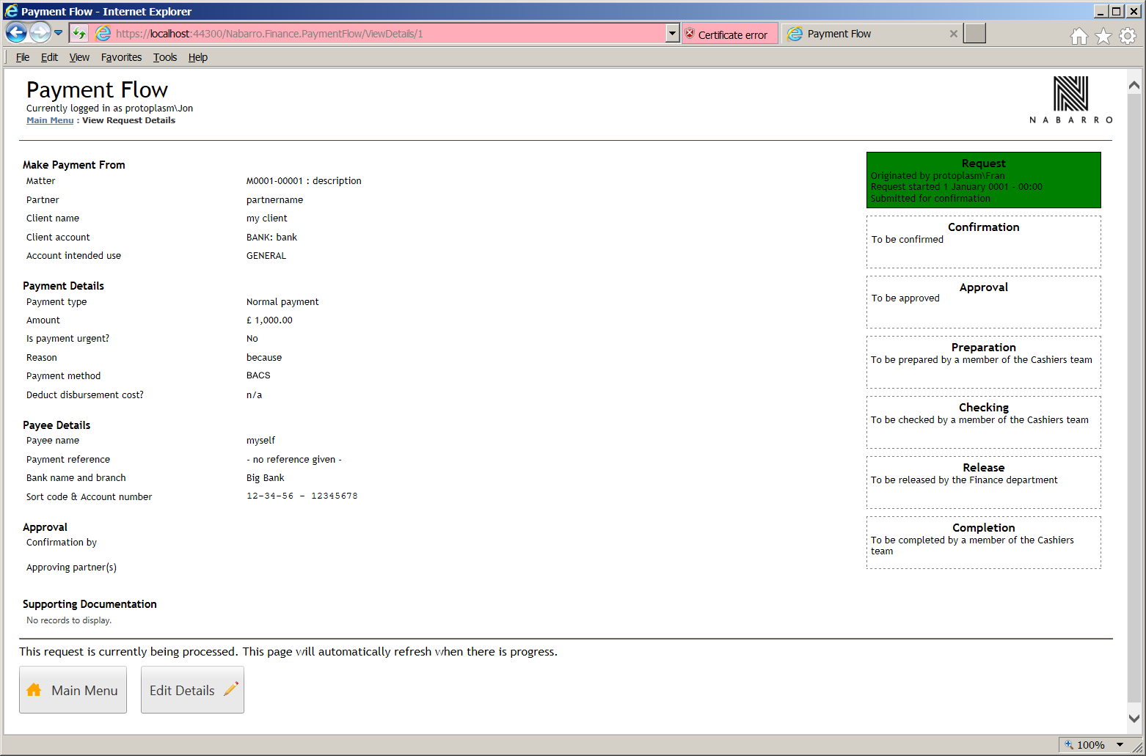Click the 'myself' payee name value
This screenshot has height=756, width=1146.
click(260, 441)
